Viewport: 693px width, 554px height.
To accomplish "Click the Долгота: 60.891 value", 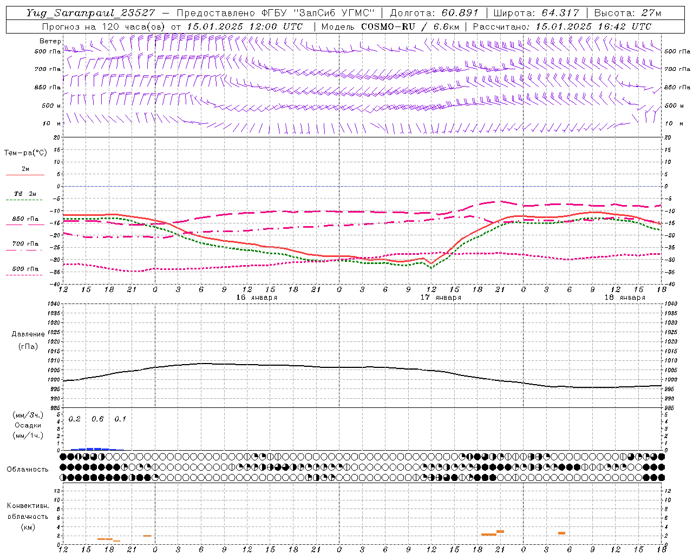I will pos(434,13).
